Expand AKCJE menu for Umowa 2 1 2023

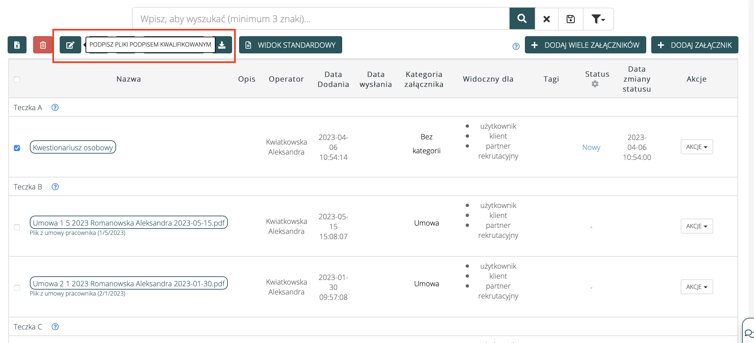pos(696,287)
